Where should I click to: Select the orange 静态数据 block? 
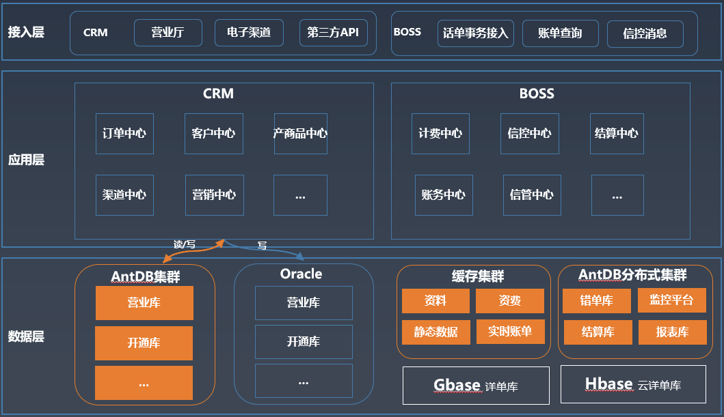click(436, 332)
